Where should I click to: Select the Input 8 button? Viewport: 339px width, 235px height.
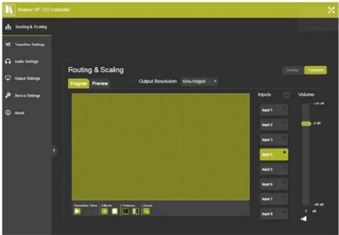274,214
